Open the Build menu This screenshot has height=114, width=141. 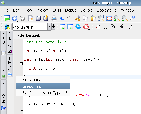57,10
